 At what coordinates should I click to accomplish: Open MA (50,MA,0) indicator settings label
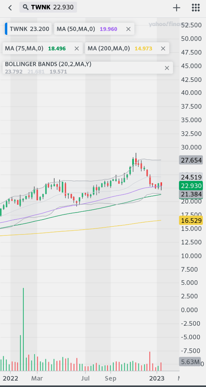click(x=76, y=29)
